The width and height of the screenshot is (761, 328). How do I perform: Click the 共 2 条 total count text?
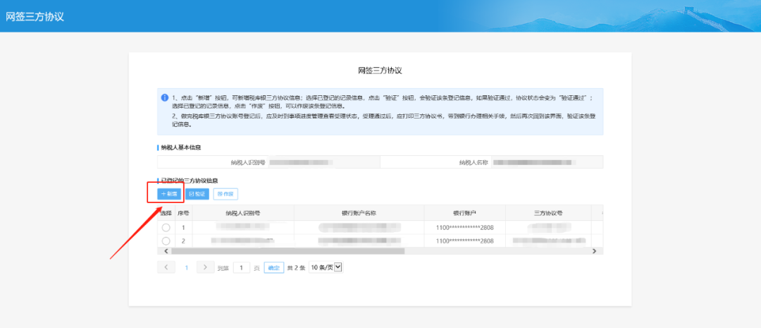pos(295,268)
